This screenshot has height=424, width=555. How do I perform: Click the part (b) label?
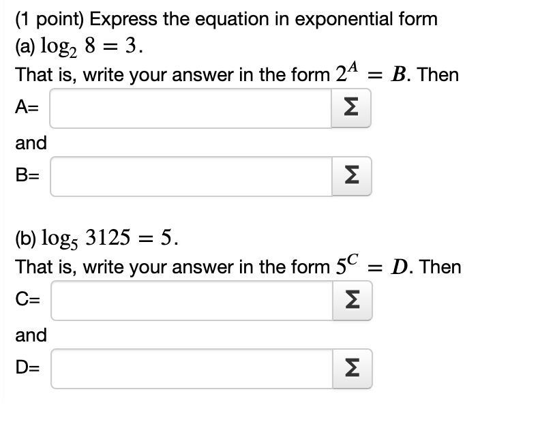click(x=23, y=238)
